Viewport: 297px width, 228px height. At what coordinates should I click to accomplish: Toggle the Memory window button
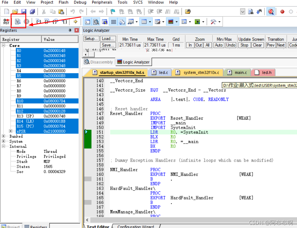point(144,22)
